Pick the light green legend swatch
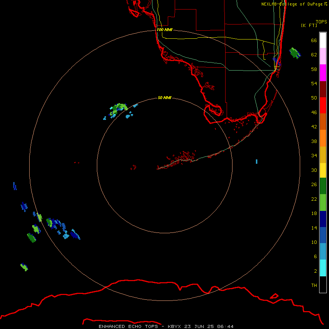The width and height of the screenshot is (329, 329). pos(323,202)
